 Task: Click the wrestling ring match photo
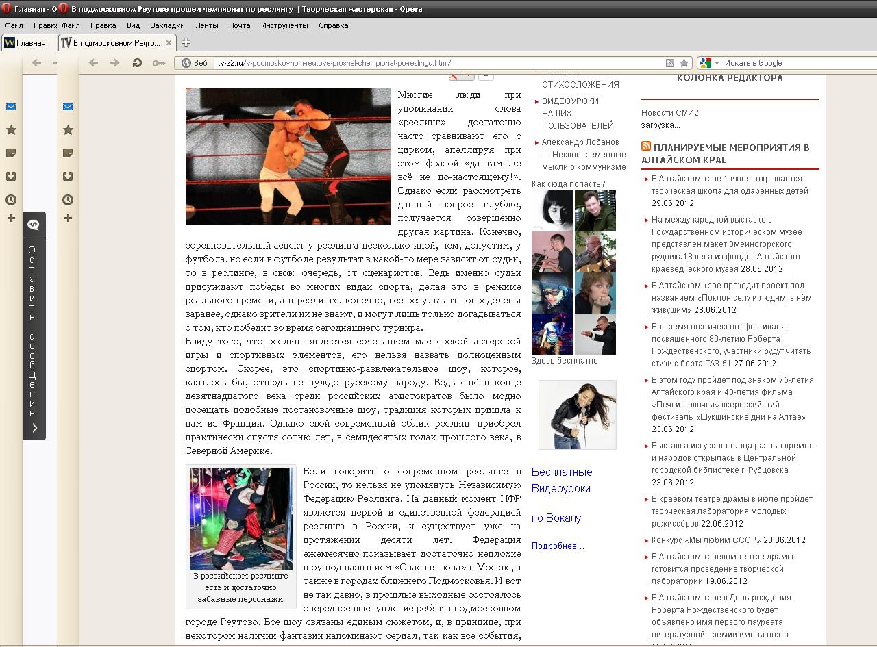[x=288, y=155]
